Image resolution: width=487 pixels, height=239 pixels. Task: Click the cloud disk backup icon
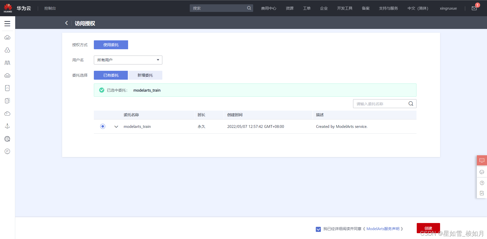pyautogui.click(x=7, y=101)
